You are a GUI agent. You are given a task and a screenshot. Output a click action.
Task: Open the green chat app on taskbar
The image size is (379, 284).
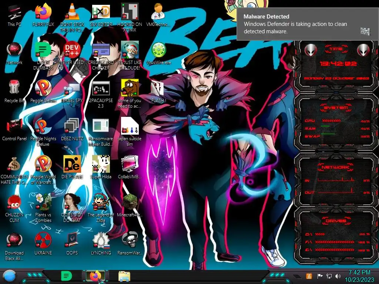pyautogui.click(x=67, y=276)
